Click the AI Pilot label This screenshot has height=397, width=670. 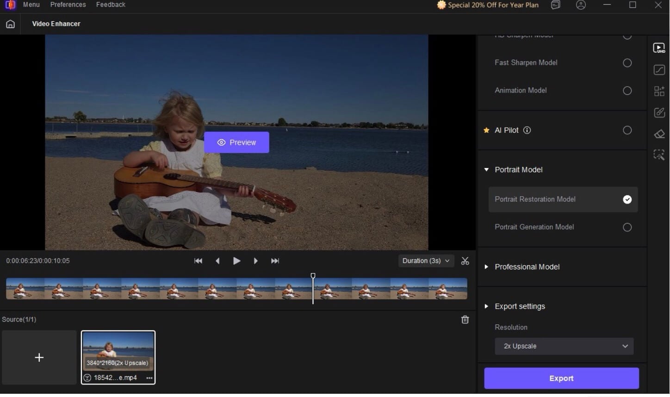pyautogui.click(x=507, y=130)
